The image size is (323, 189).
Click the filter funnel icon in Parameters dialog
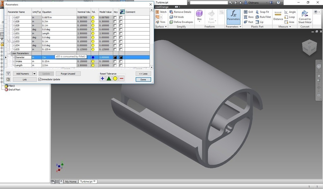point(8,74)
